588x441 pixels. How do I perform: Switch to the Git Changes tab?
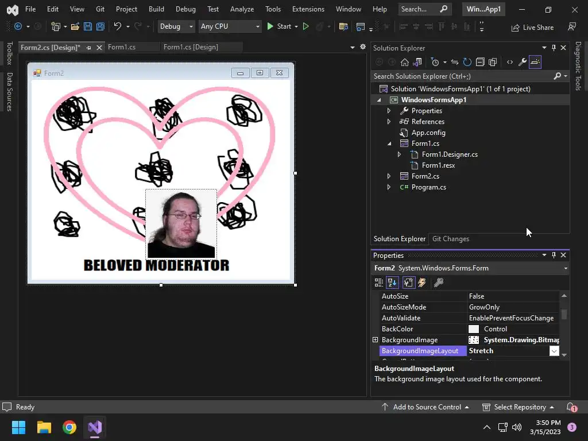tap(450, 239)
